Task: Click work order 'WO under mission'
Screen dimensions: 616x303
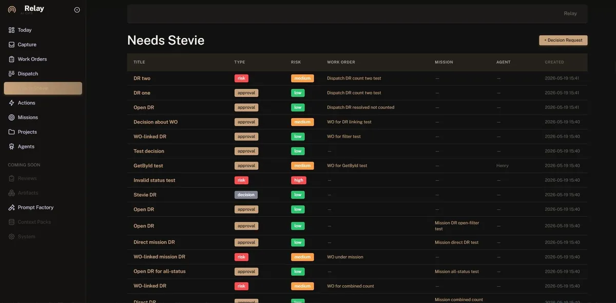Action: pos(345,257)
